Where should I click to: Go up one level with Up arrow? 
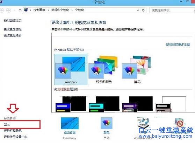click(x=20, y=10)
